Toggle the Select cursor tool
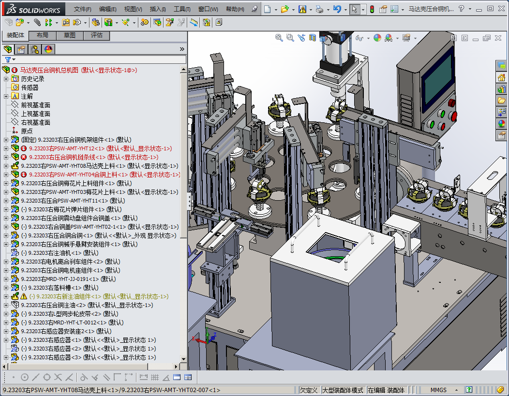 coord(355,9)
